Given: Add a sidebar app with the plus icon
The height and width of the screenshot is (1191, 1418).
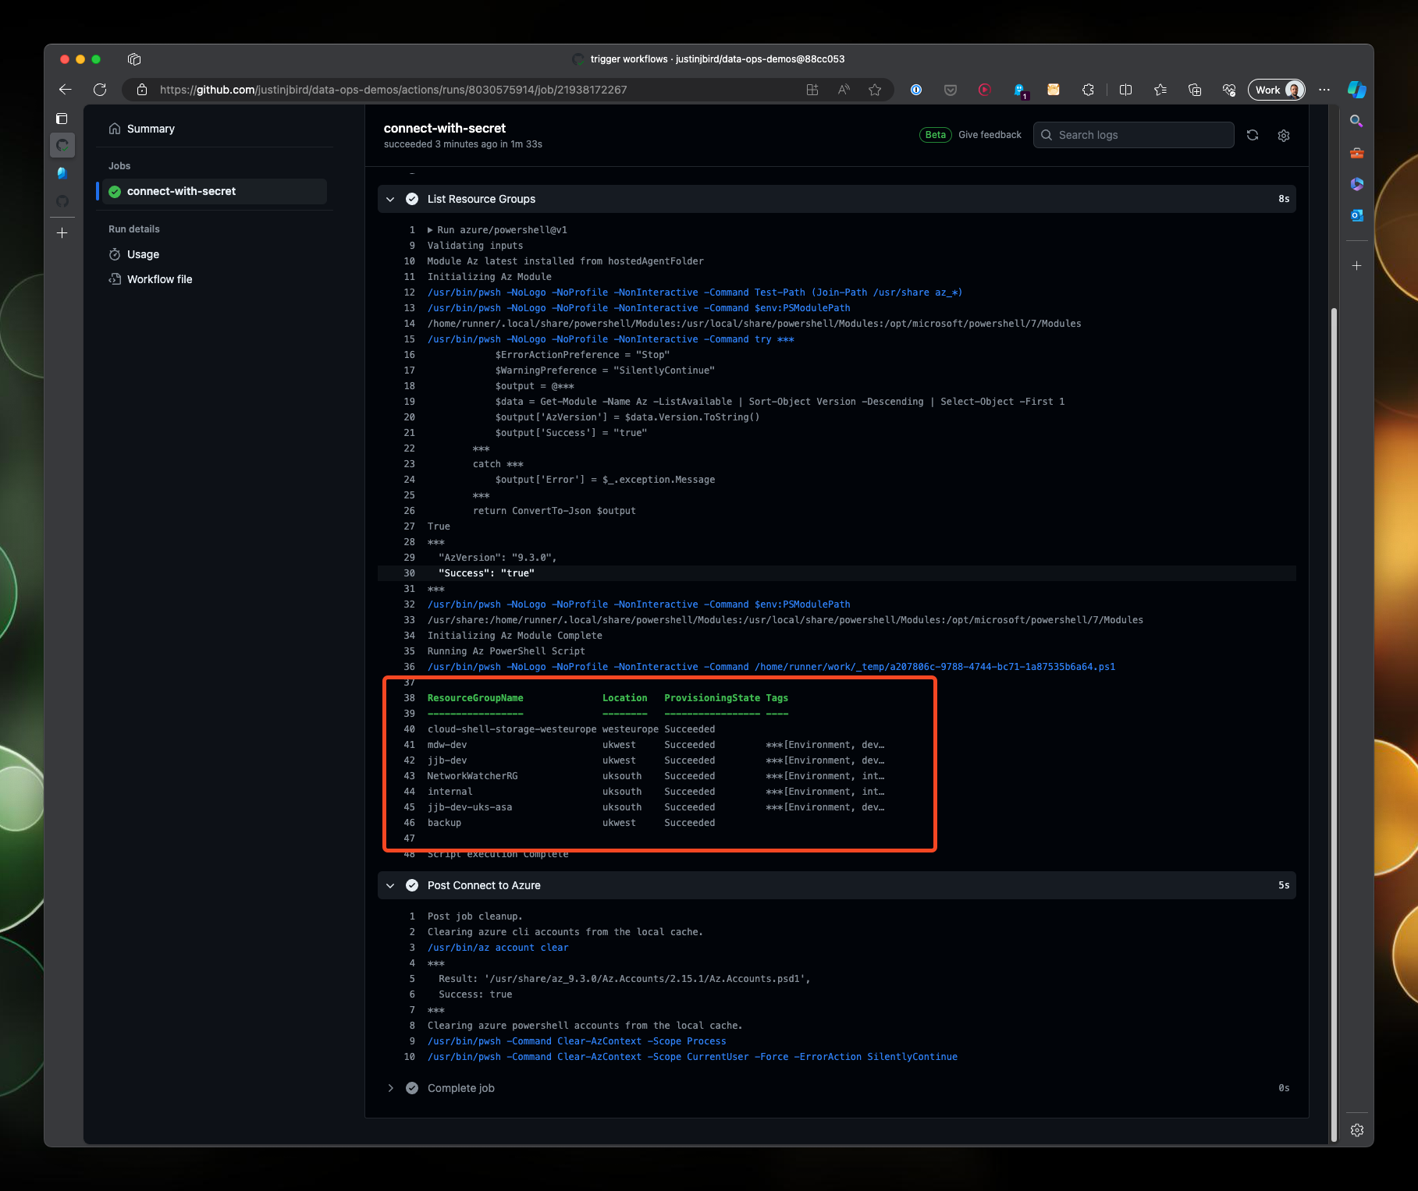Looking at the screenshot, I should (x=1357, y=266).
